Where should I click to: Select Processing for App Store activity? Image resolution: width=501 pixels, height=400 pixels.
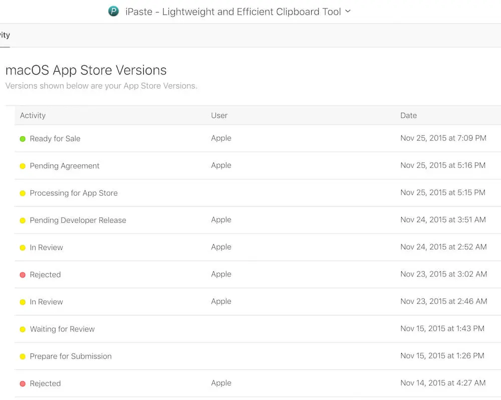point(74,193)
